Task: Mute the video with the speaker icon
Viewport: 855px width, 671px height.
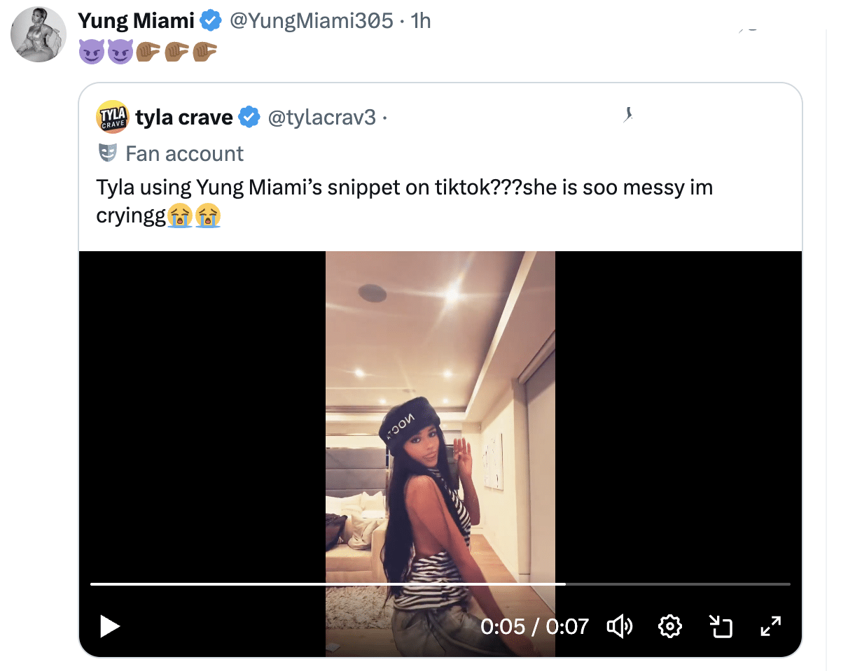Action: [619, 626]
